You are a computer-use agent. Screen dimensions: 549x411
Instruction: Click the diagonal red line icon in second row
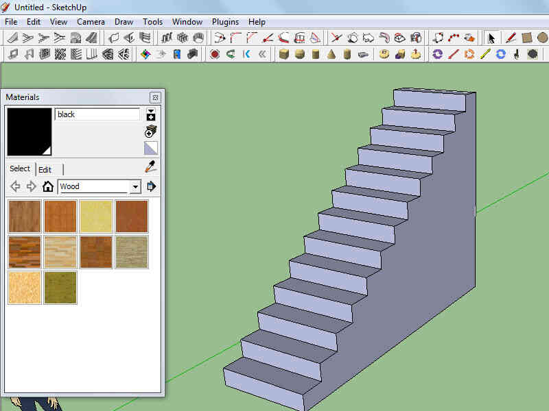[x=454, y=54]
